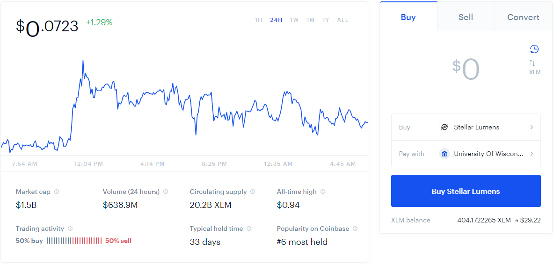Show All-time high info icon
The height and width of the screenshot is (264, 554).
(x=322, y=192)
